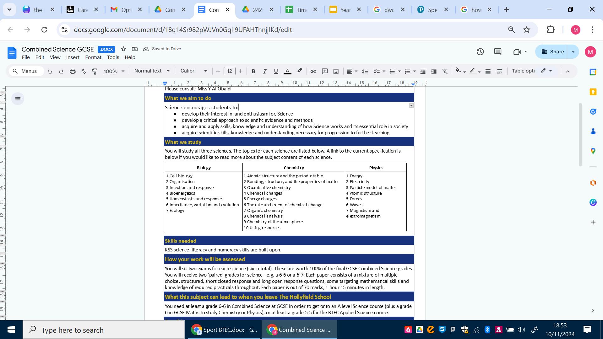
Task: Open the comments panel icon
Action: point(497,52)
